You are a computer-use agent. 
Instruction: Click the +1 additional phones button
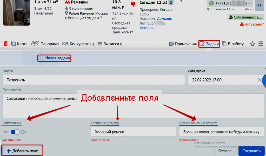[x=259, y=5]
